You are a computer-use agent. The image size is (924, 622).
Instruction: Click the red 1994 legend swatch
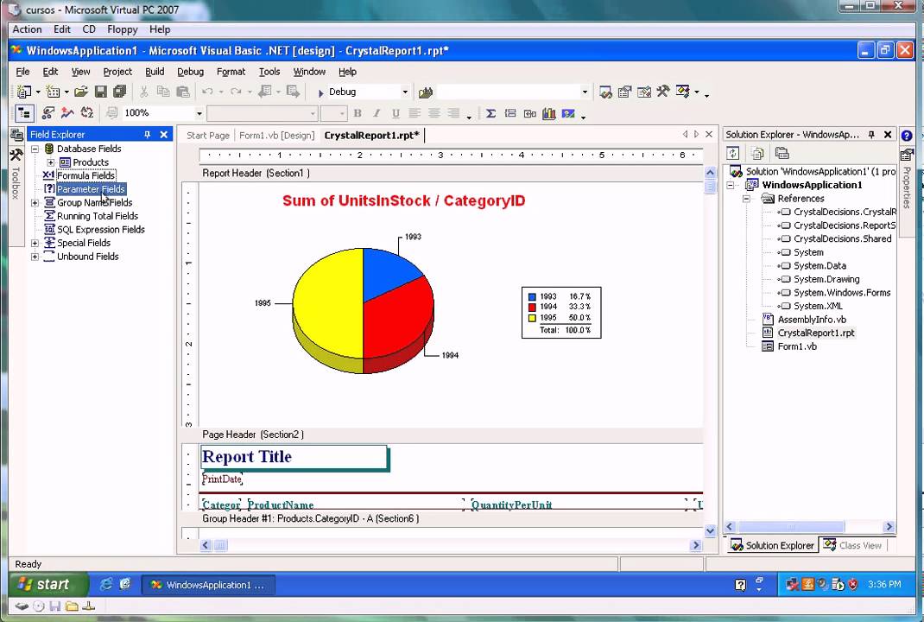coord(532,307)
